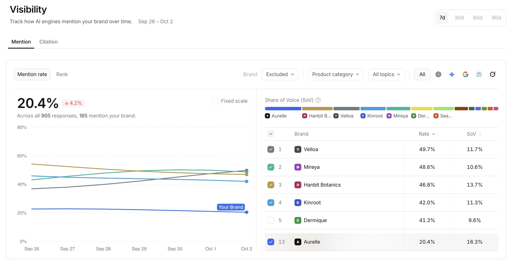Viewport: 512px width, 262px height.
Task: Uncheck the Hanbit Botanics row checkbox
Action: click(271, 185)
